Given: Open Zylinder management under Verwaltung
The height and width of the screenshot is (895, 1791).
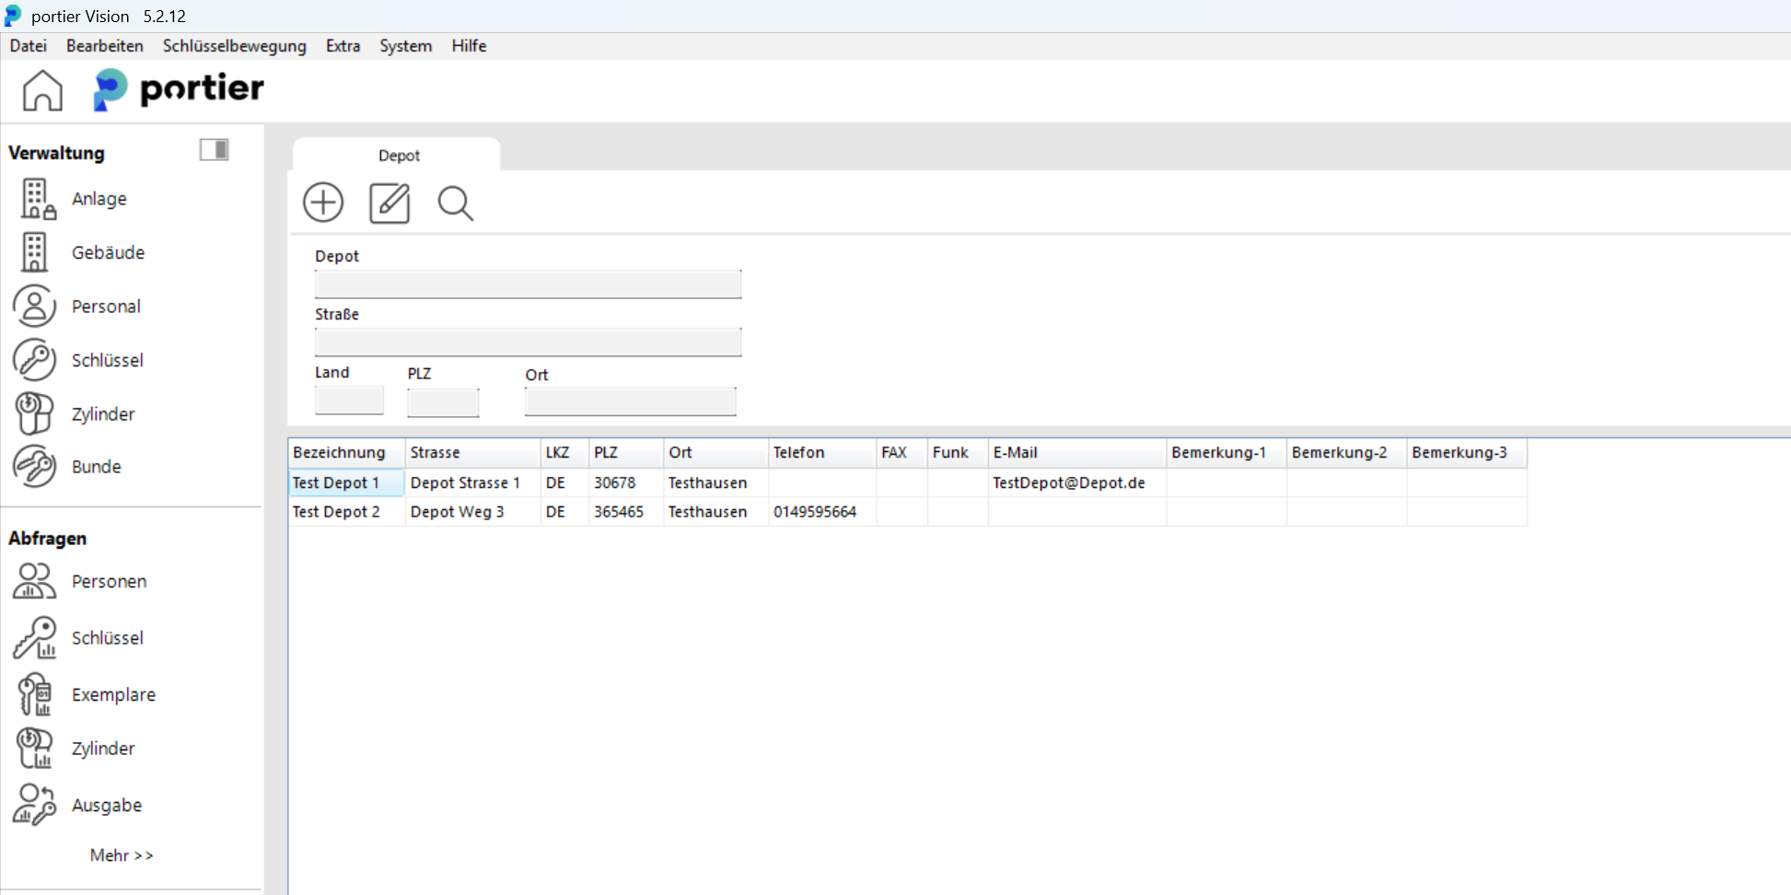Looking at the screenshot, I should pos(35,413).
